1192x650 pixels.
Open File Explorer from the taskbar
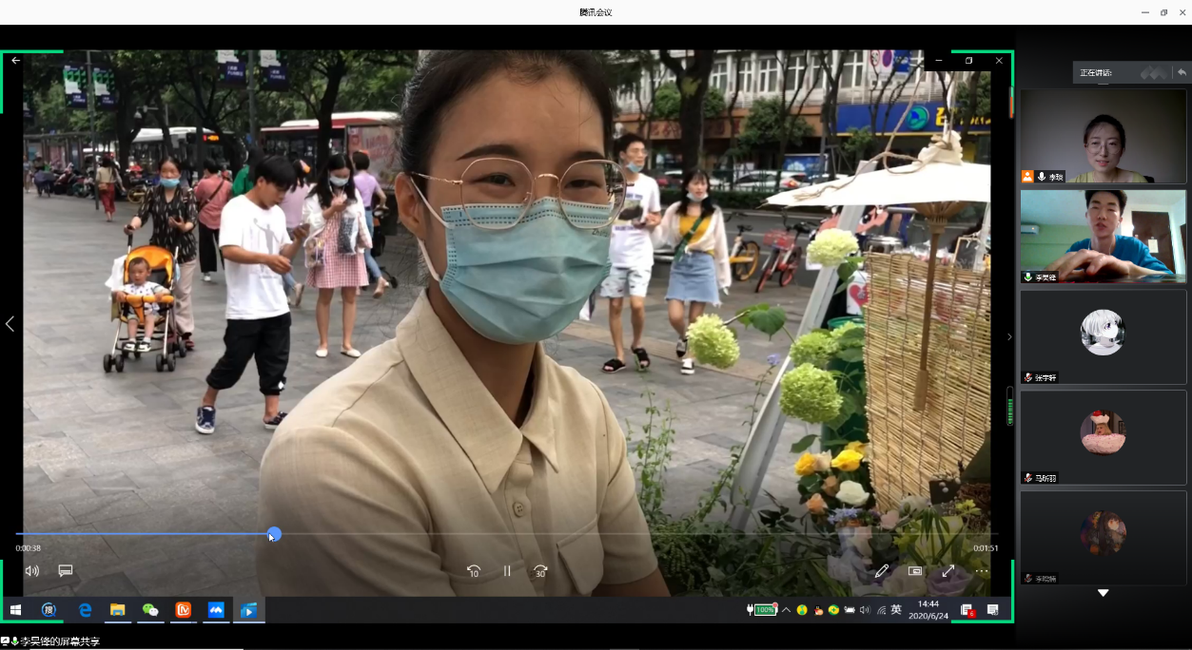[x=118, y=610]
